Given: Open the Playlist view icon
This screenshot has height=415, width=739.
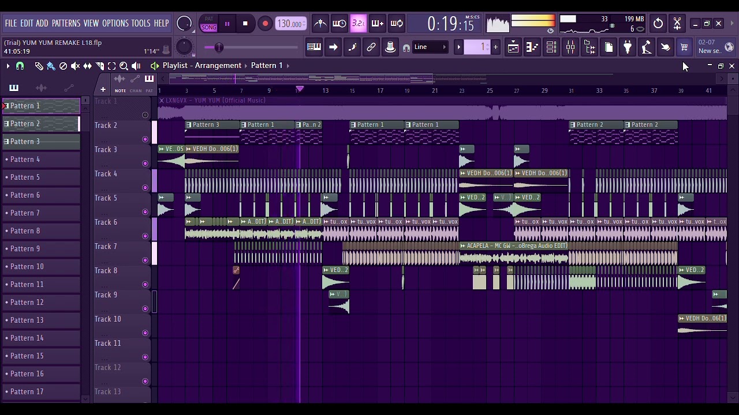Looking at the screenshot, I should [x=513, y=47].
